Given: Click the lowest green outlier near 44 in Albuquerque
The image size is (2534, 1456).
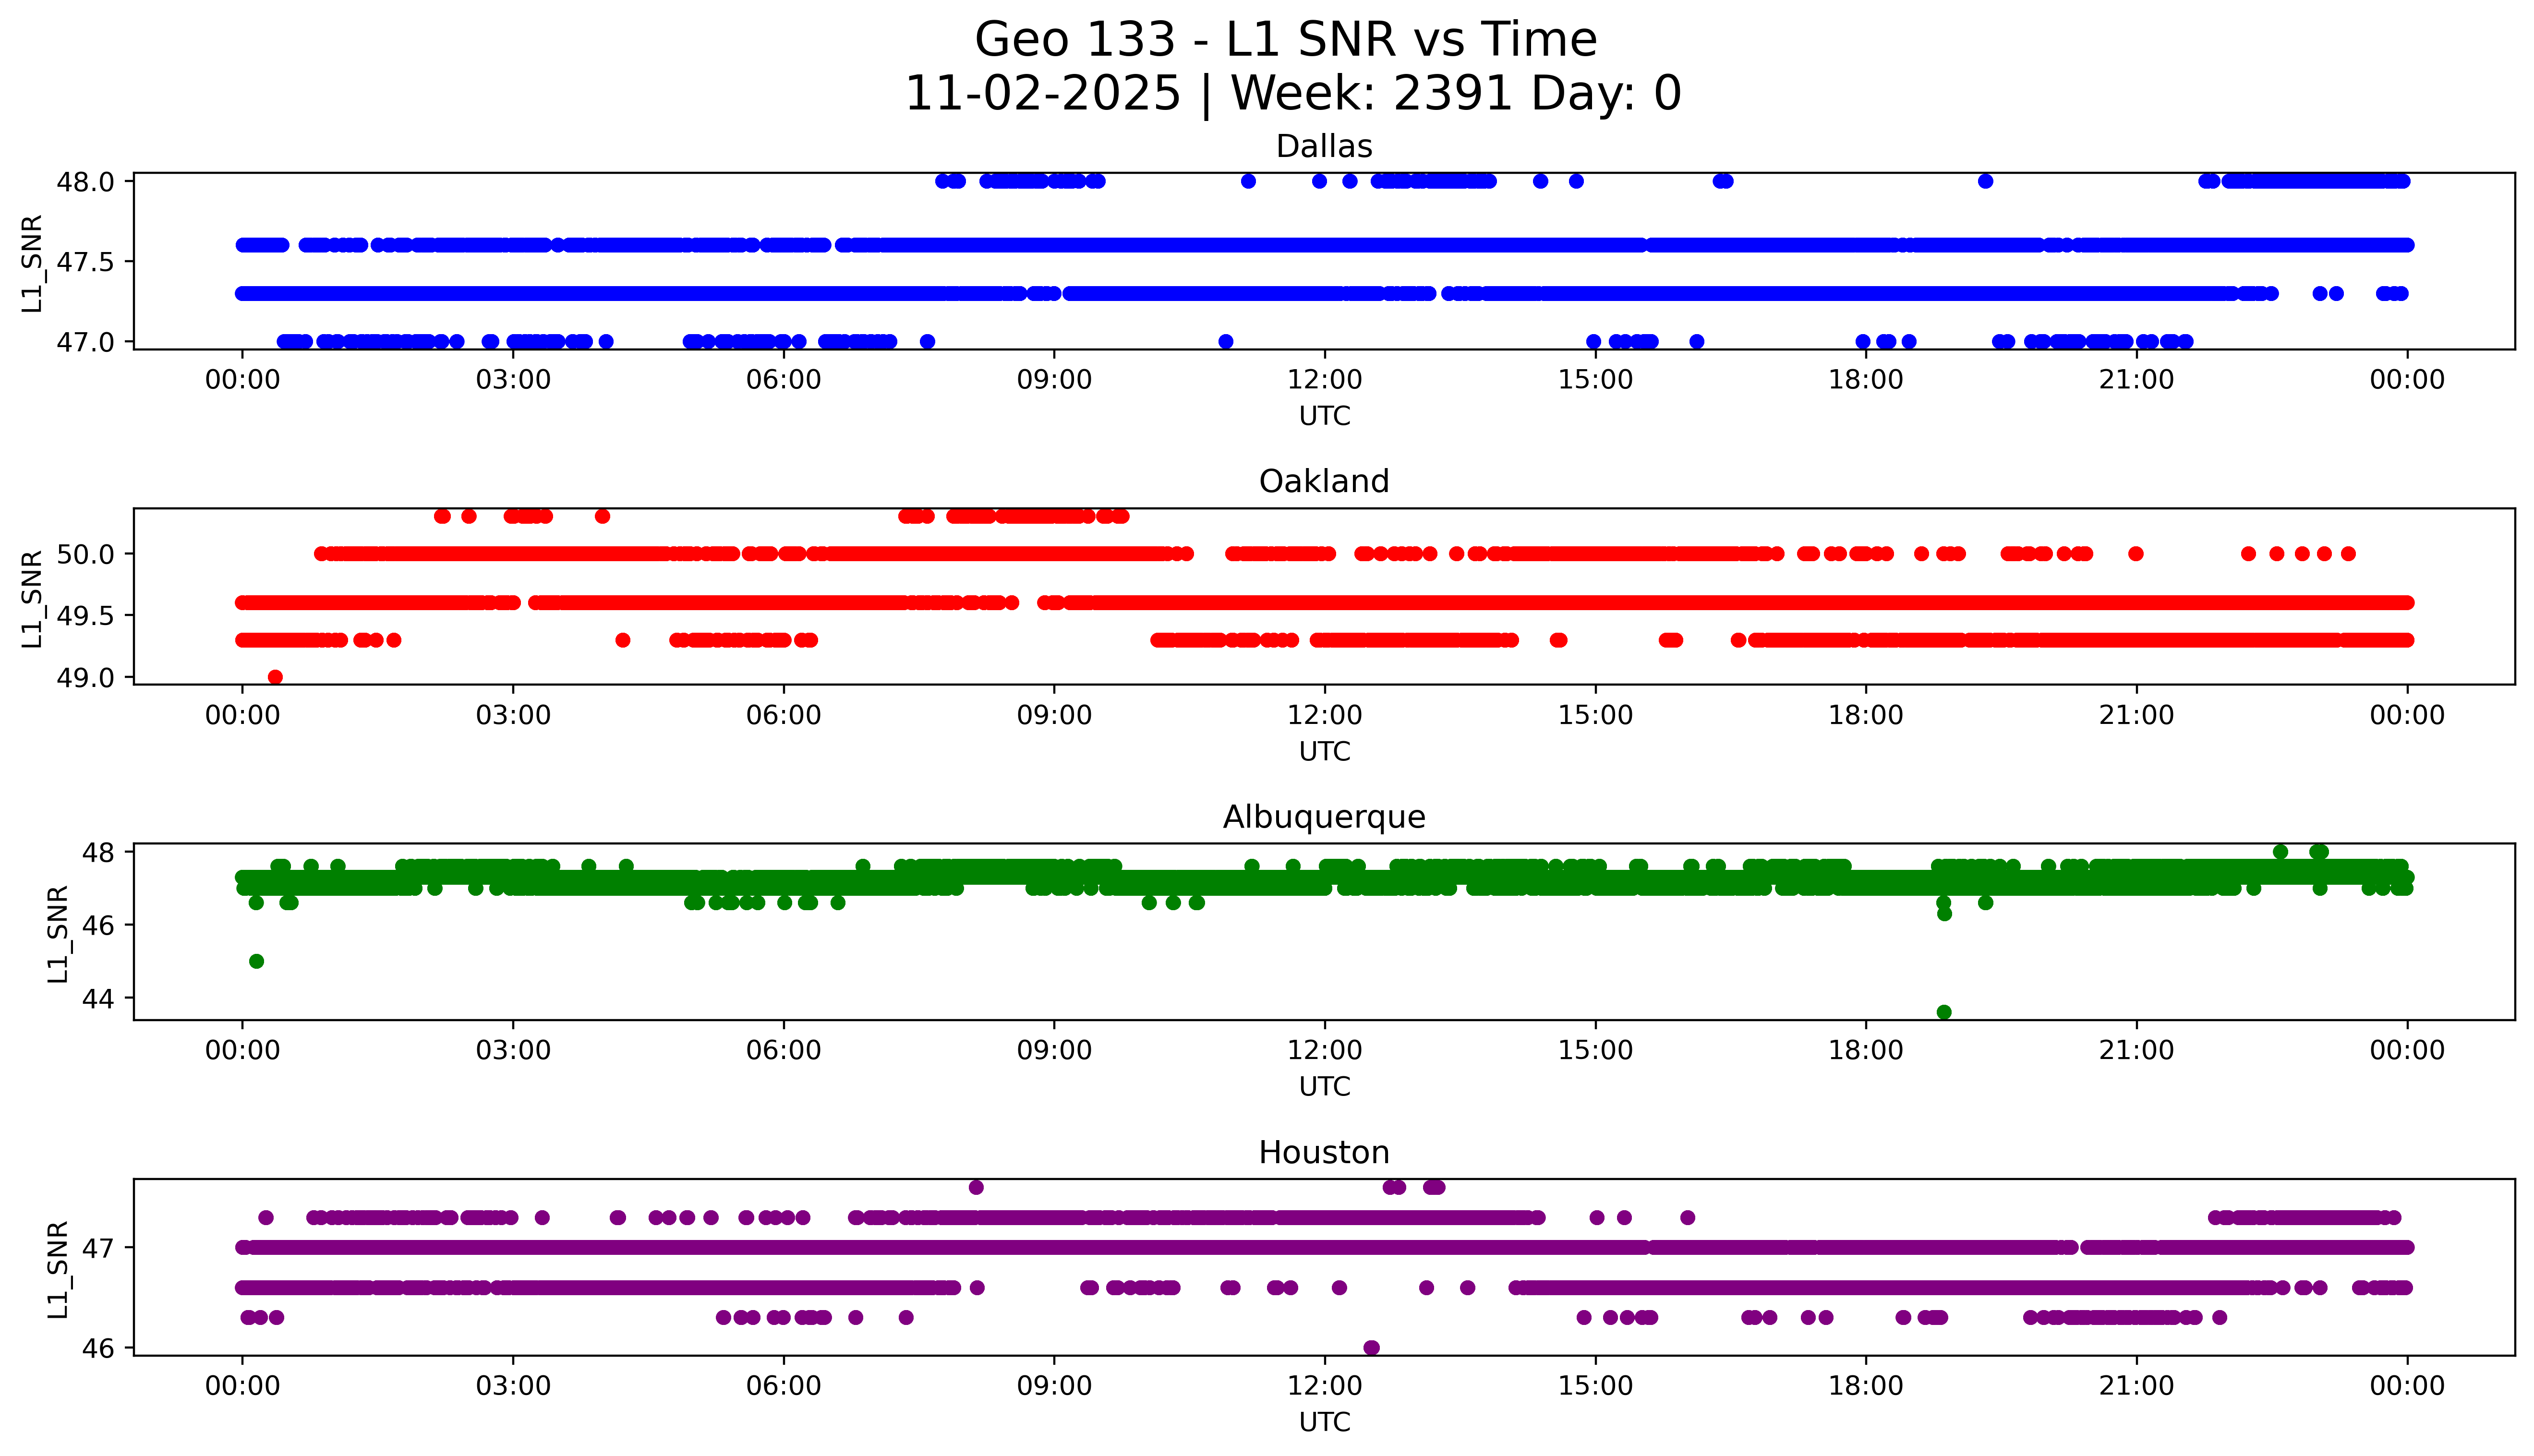Looking at the screenshot, I should tap(1944, 1012).
